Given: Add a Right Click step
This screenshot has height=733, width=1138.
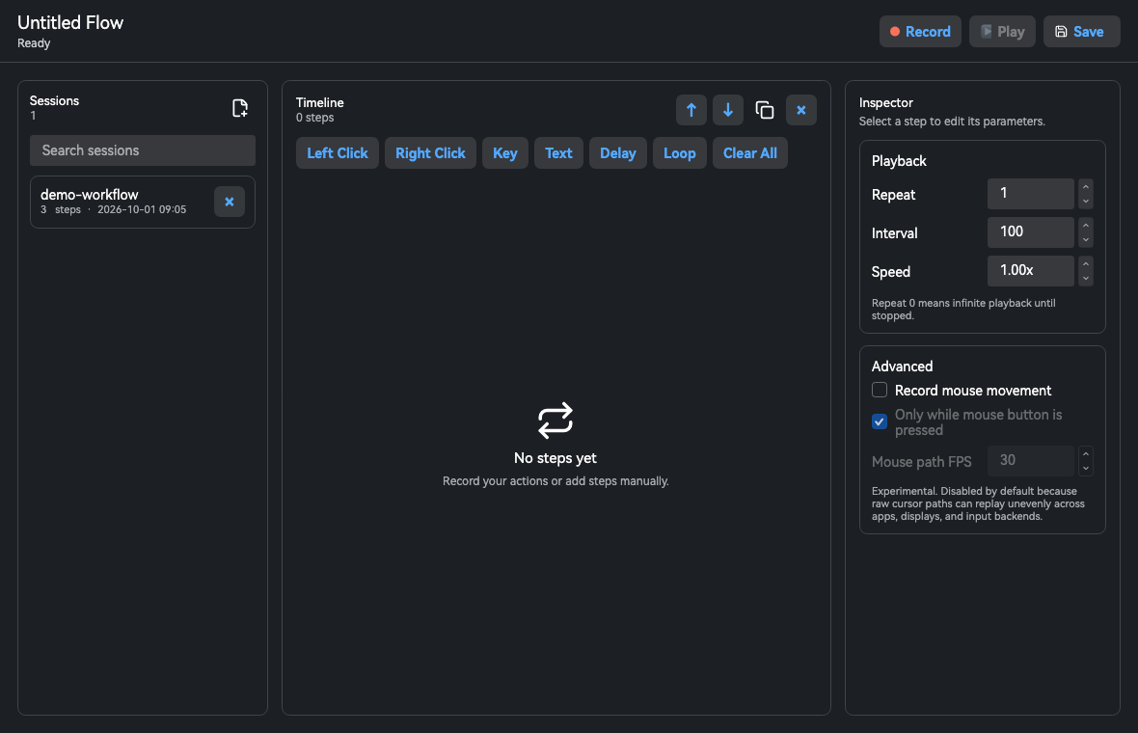Looking at the screenshot, I should click(x=430, y=153).
